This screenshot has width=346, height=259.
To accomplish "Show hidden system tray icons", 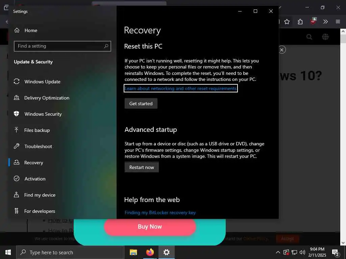I will (x=278, y=252).
